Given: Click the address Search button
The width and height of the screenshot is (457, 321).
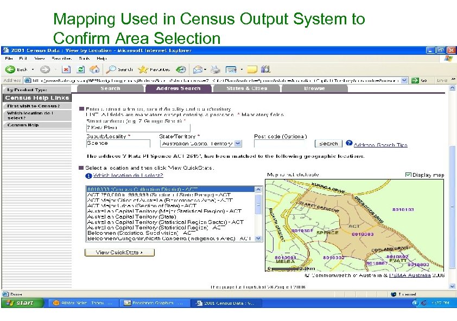Looking at the screenshot, I should point(328,144).
